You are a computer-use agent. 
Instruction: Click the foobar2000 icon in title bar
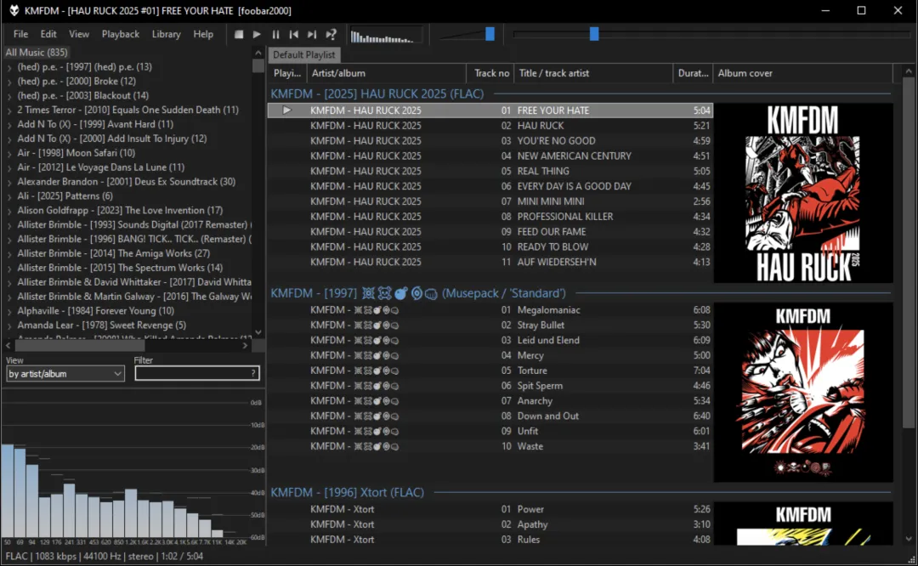[14, 10]
